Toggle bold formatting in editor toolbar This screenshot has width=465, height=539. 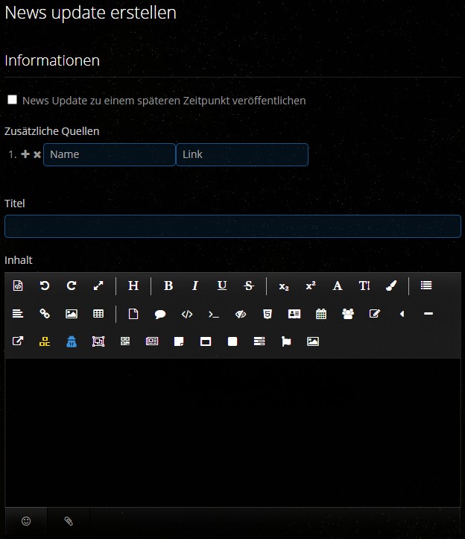click(x=168, y=286)
